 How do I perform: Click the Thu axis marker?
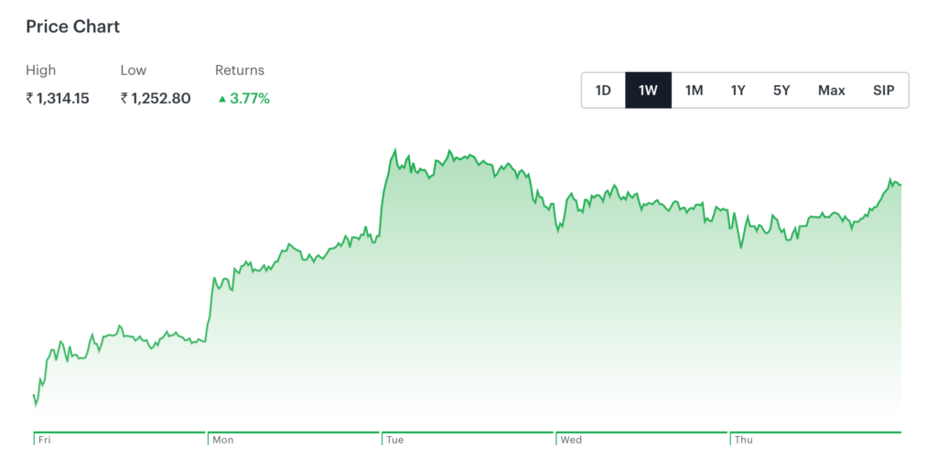[743, 441]
